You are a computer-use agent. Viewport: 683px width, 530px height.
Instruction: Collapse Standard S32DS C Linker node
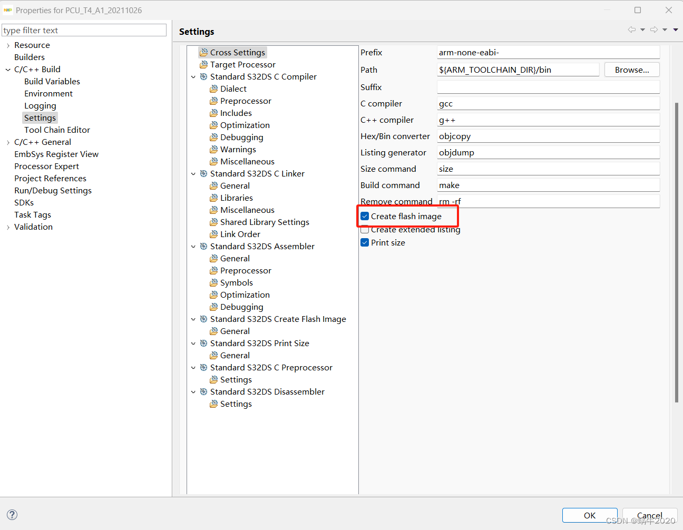[x=193, y=174]
